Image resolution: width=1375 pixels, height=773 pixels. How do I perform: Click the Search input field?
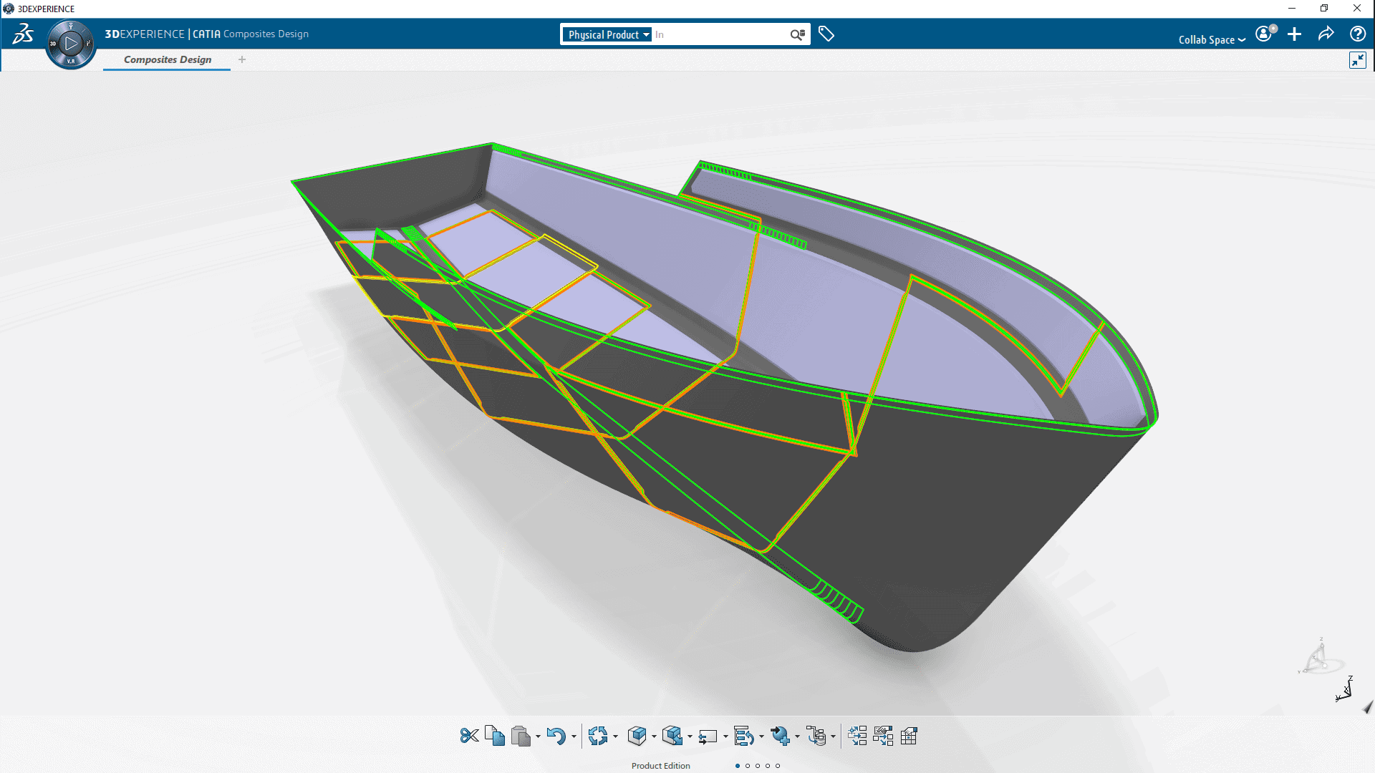click(x=720, y=34)
